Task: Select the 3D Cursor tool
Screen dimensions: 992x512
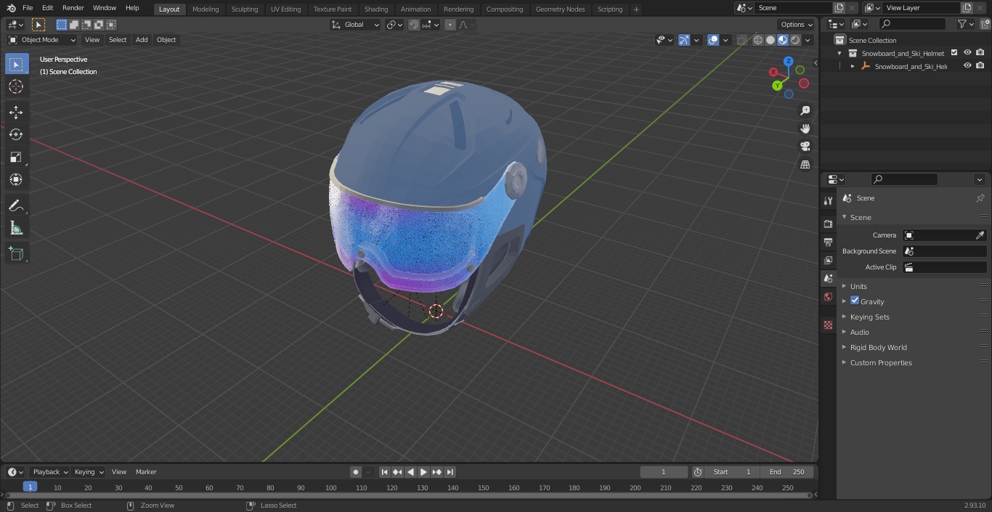Action: point(16,86)
